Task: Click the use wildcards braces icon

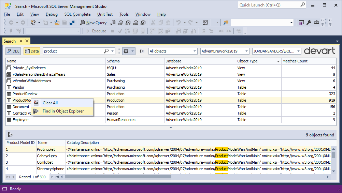Action: coord(142,51)
